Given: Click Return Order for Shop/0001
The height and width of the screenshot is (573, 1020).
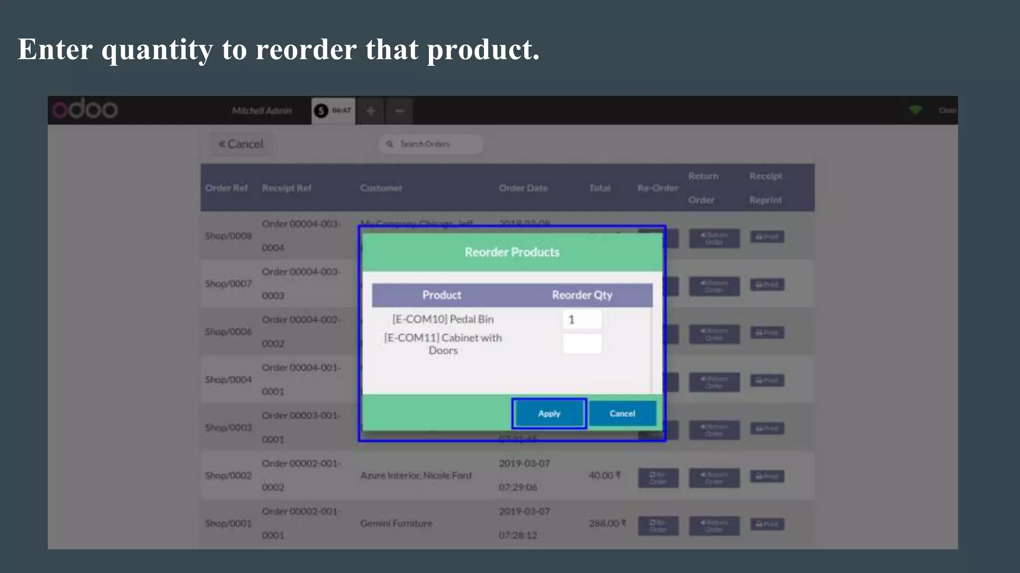Looking at the screenshot, I should (x=714, y=526).
